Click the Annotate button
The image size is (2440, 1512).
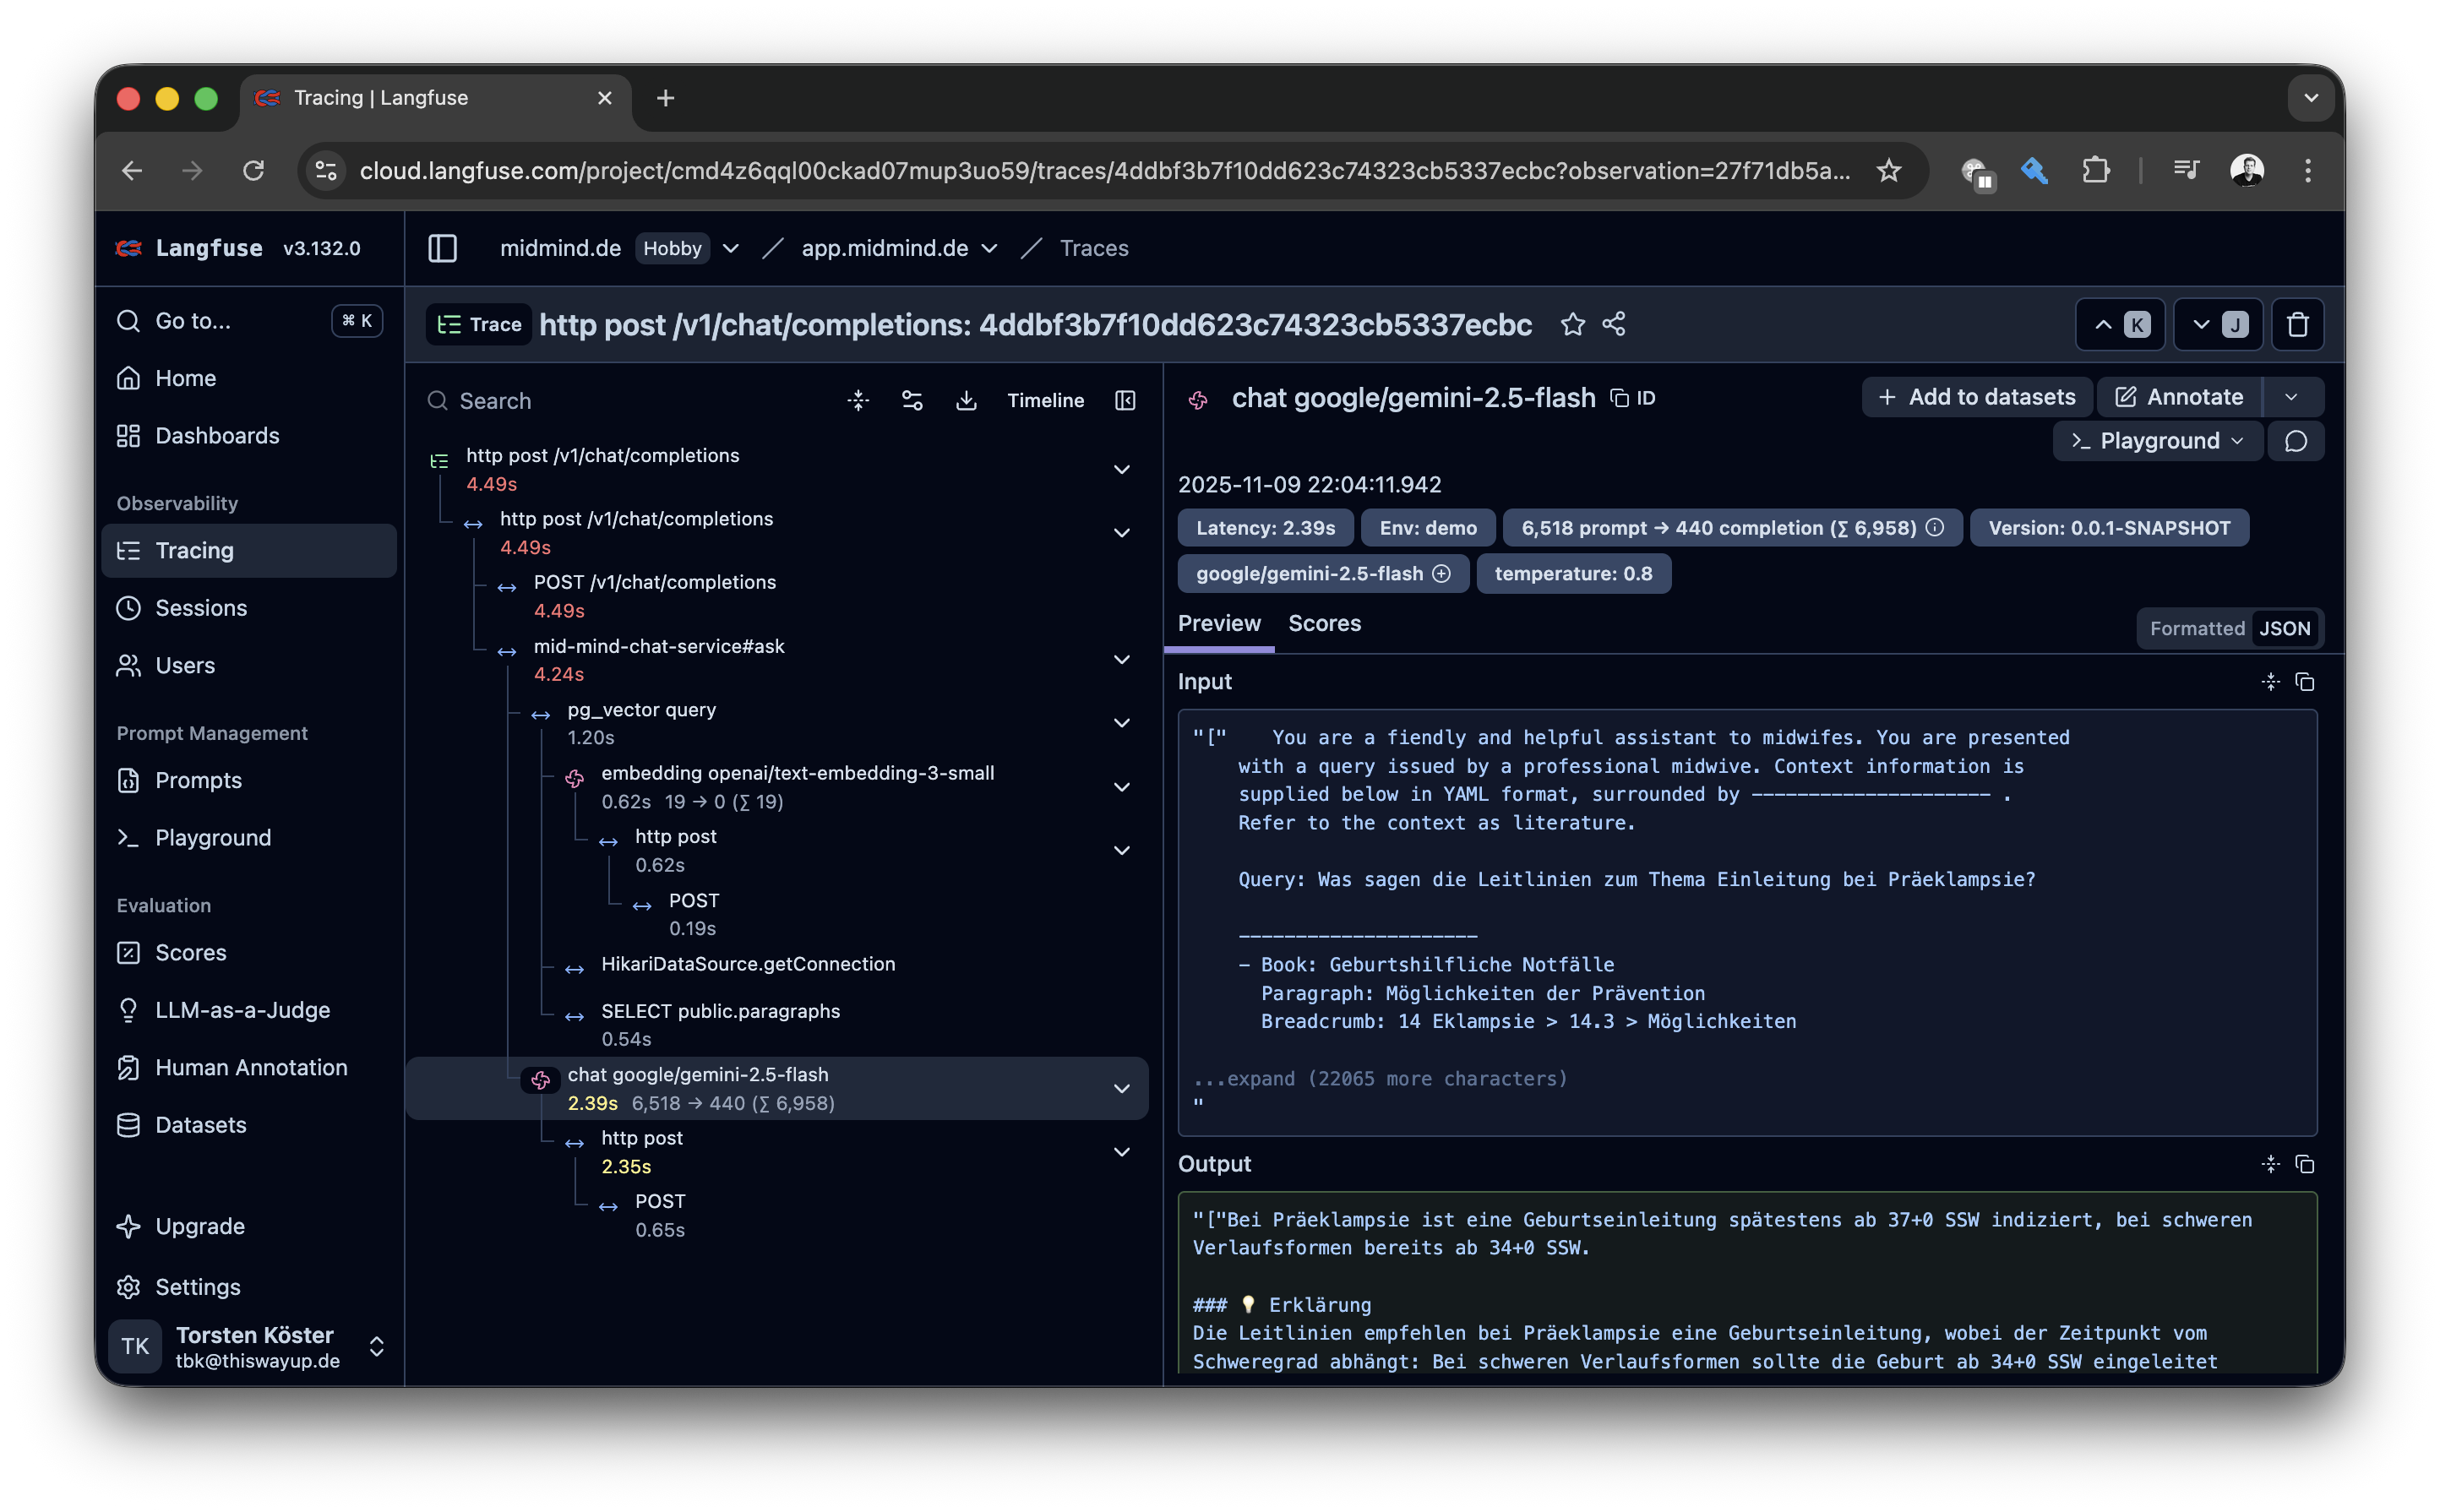click(2179, 397)
